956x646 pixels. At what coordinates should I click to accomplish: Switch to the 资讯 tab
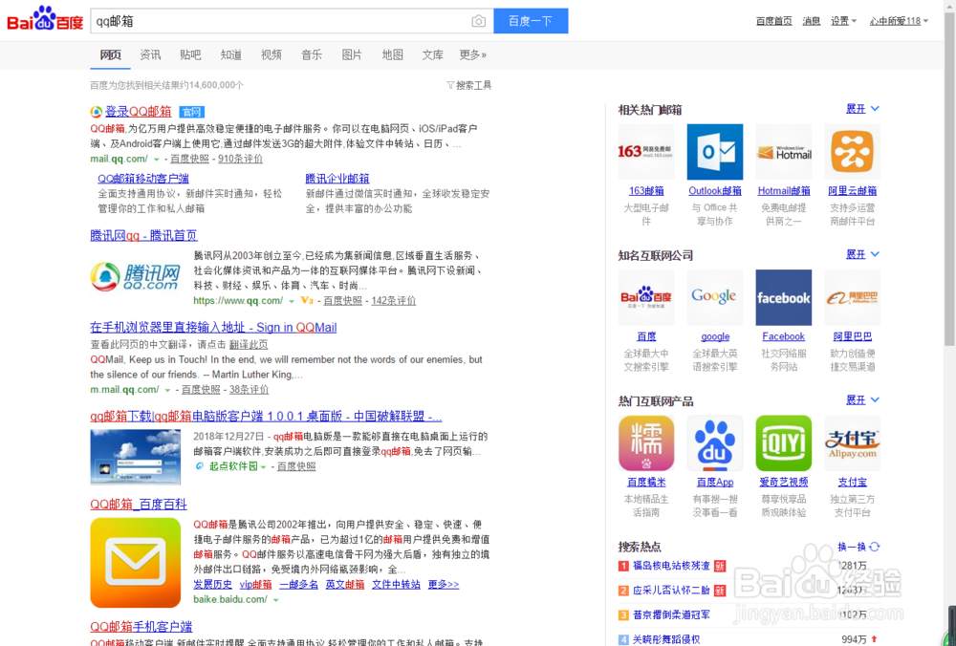150,54
